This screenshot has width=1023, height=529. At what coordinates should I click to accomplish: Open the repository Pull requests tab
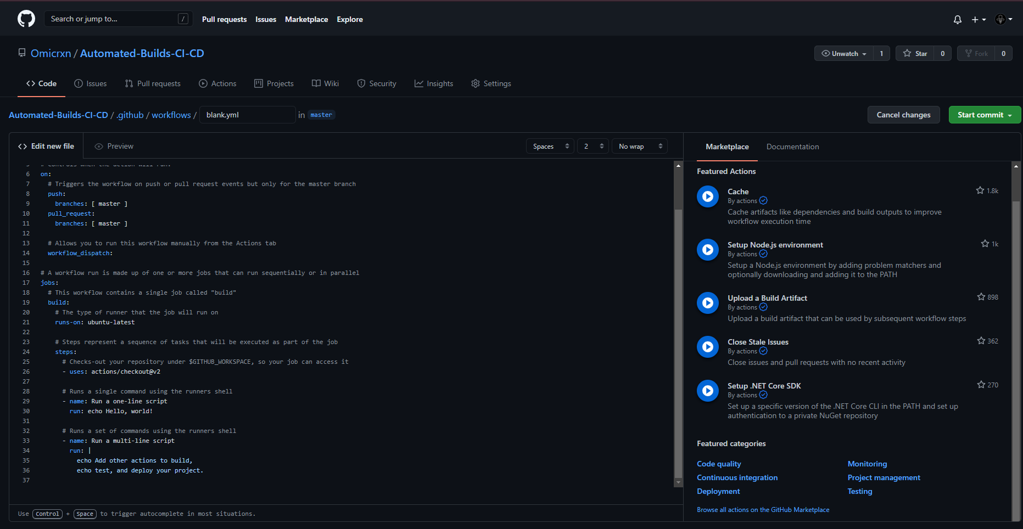tap(153, 83)
